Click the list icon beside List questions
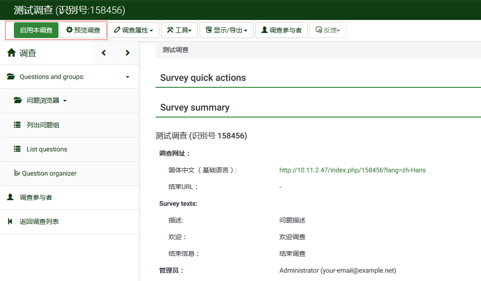Image resolution: width=481 pixels, height=281 pixels. [17, 149]
